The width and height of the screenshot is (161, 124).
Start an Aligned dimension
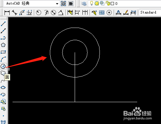click(x=14, y=13)
